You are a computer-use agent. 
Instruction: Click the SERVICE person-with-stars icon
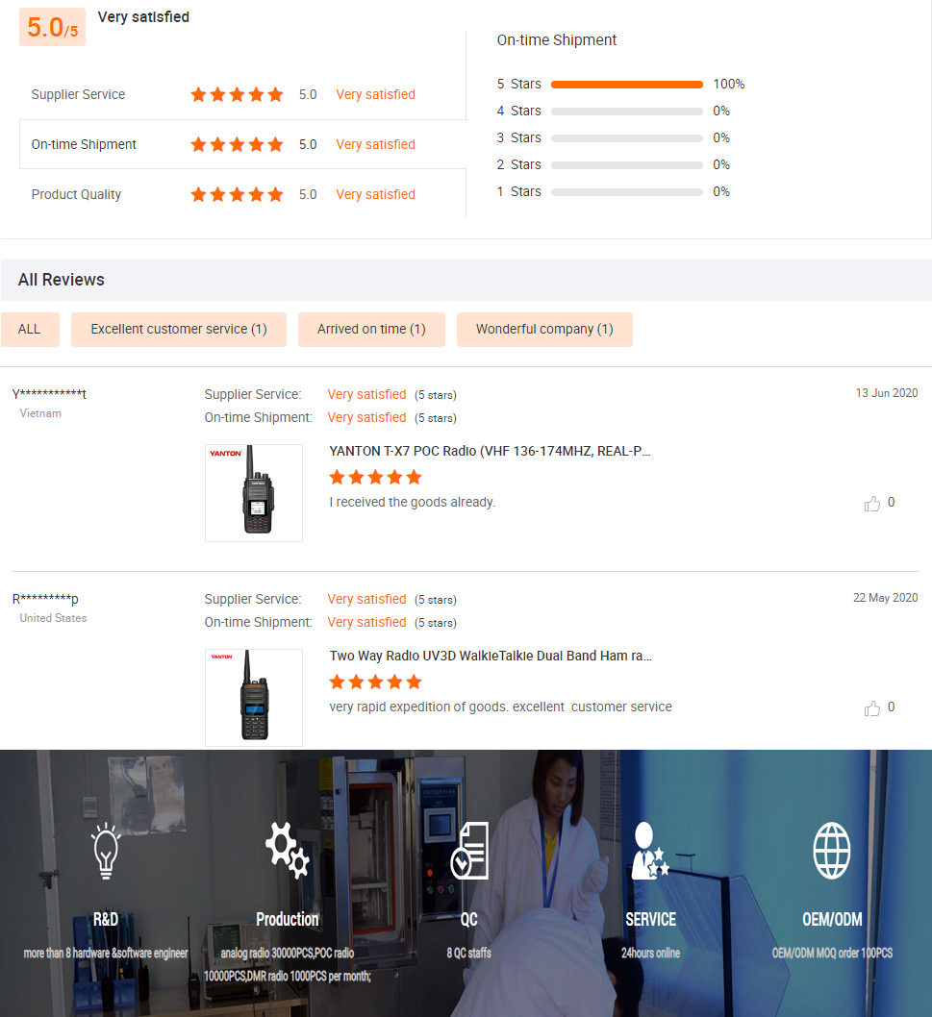click(x=650, y=851)
